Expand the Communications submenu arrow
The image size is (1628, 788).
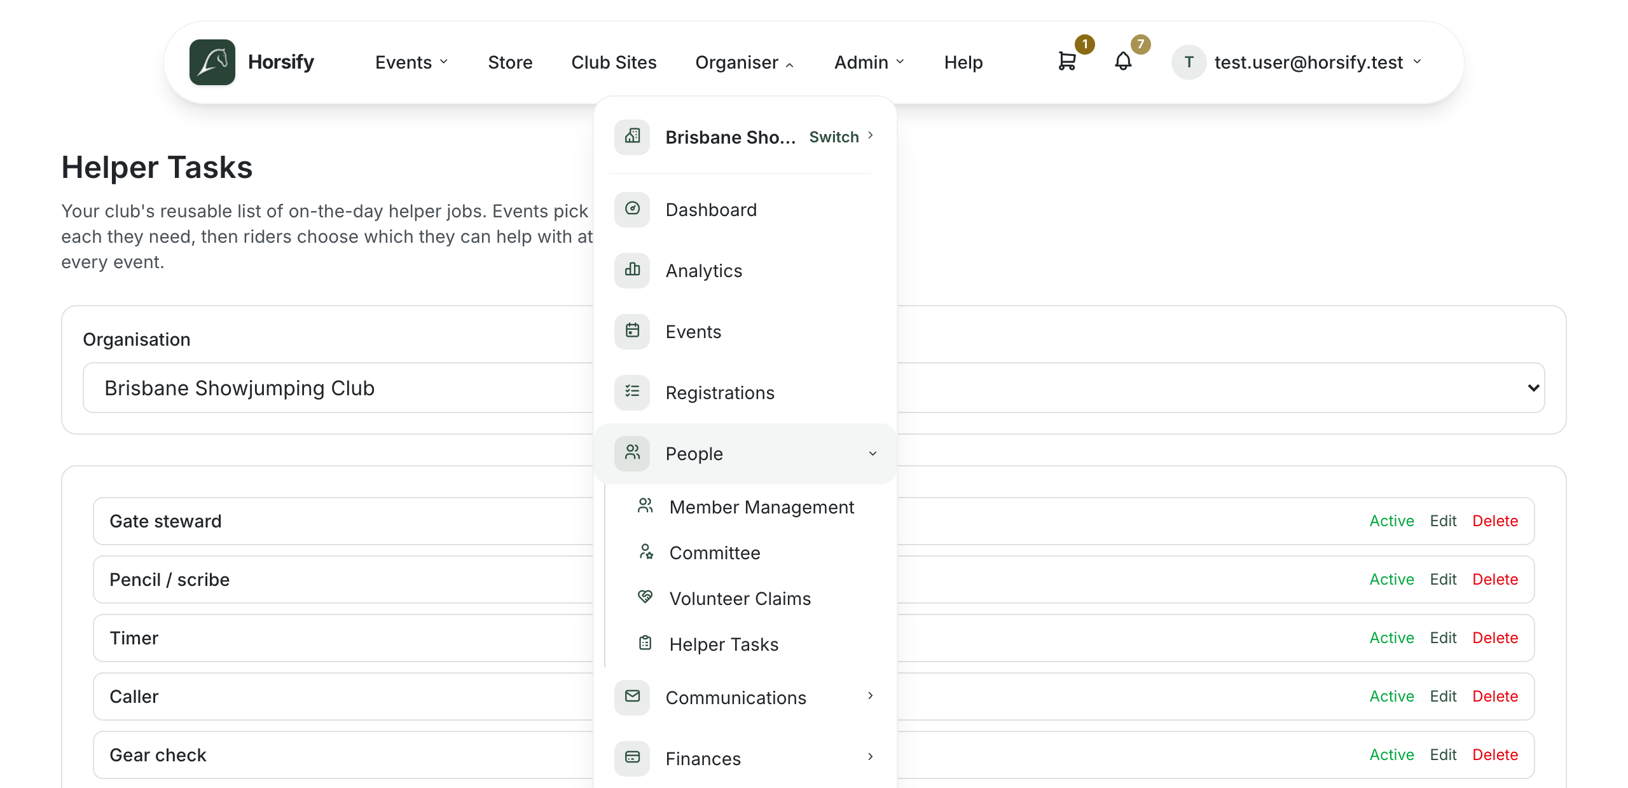tap(871, 696)
